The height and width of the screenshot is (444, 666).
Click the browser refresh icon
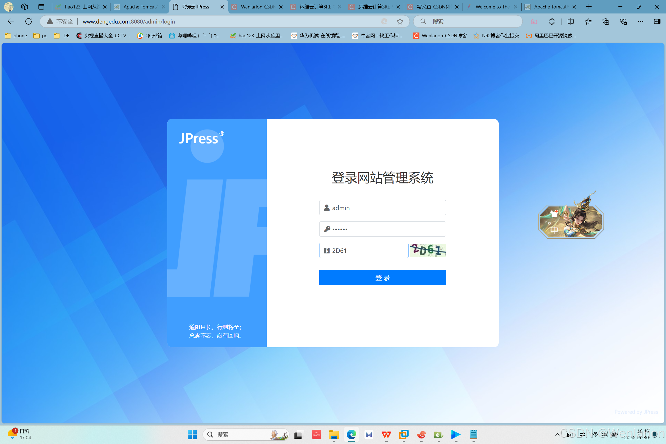[28, 21]
